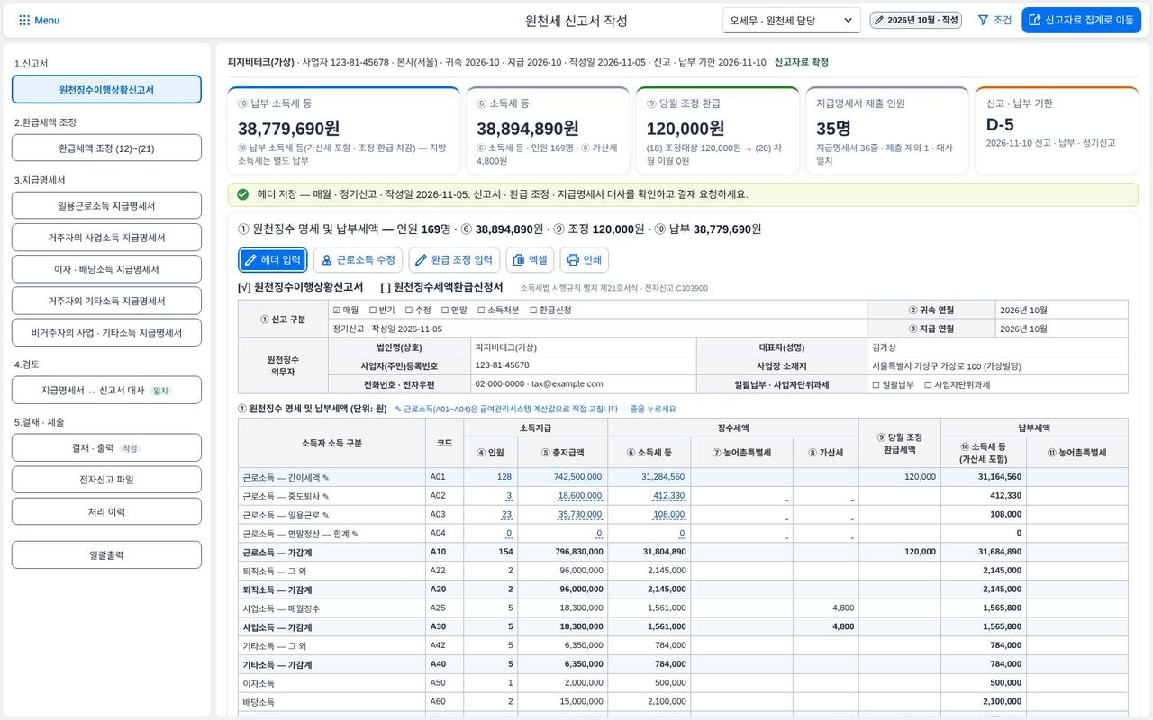Check the 수정 filing-type checkbox
This screenshot has height=720, width=1153.
409,310
